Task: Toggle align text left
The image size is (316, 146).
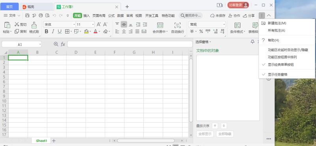Action: point(117,32)
